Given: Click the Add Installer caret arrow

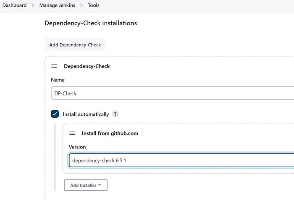Looking at the screenshot, I should click(100, 185).
